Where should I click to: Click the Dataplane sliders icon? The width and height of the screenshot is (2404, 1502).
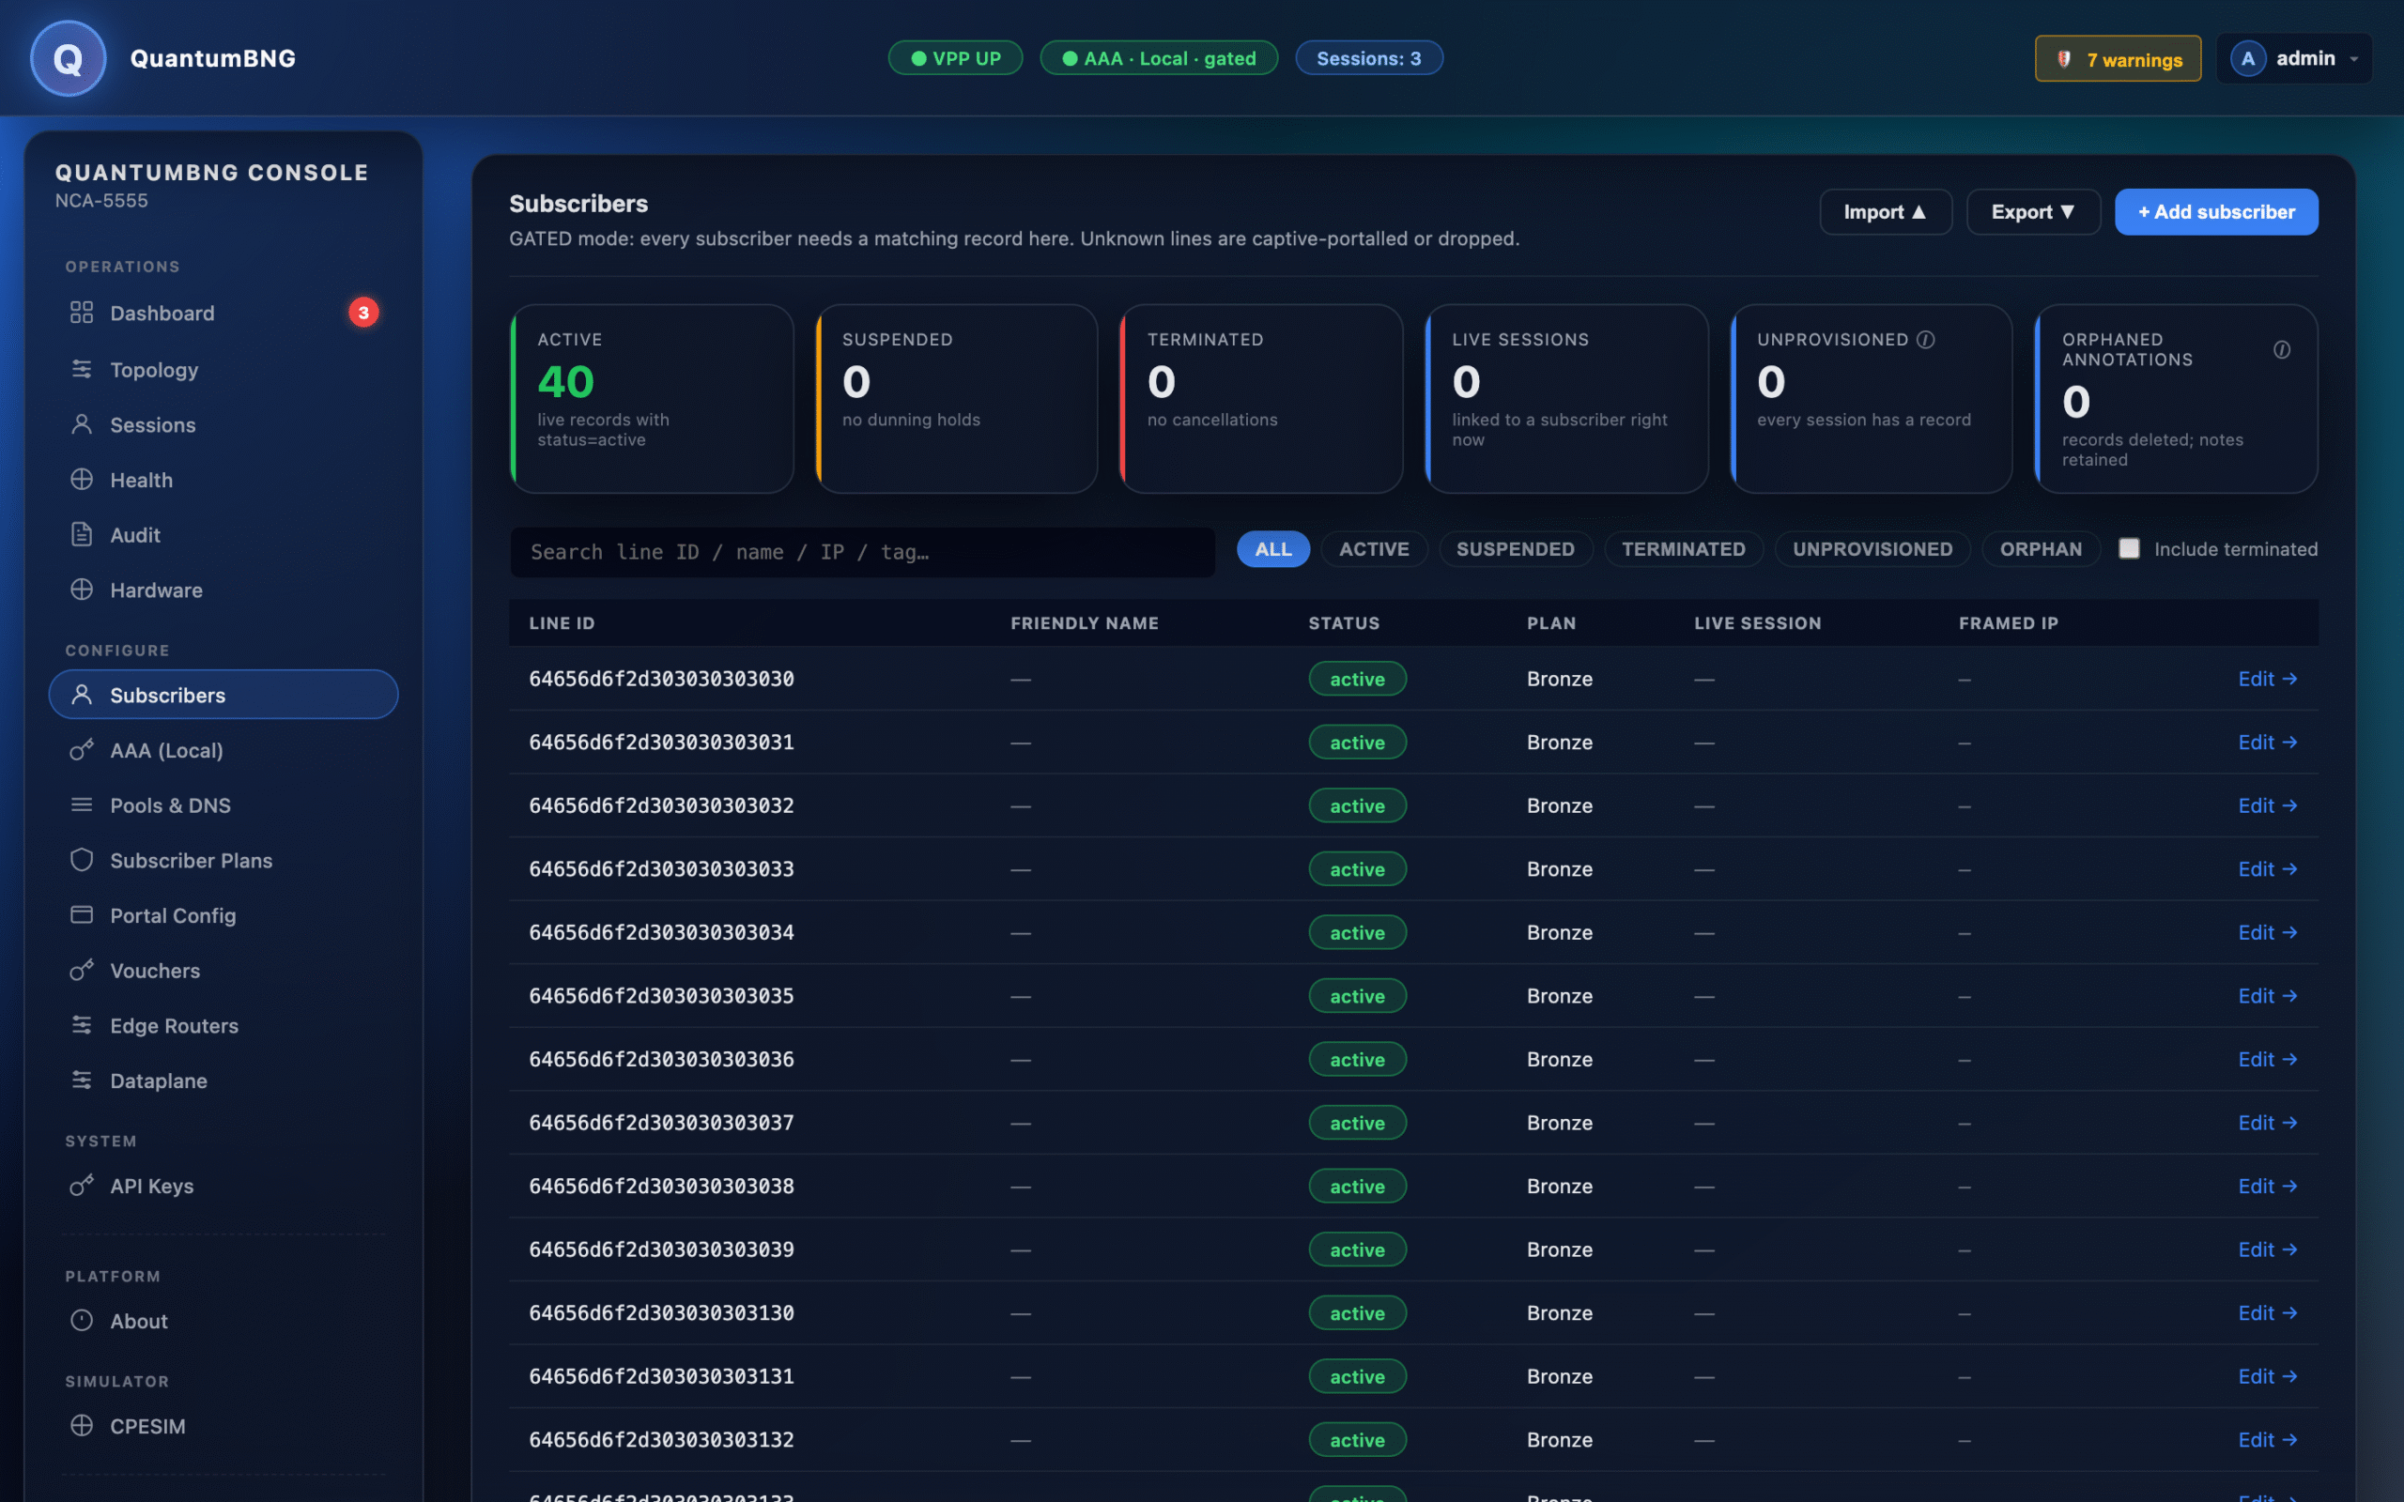(x=82, y=1081)
